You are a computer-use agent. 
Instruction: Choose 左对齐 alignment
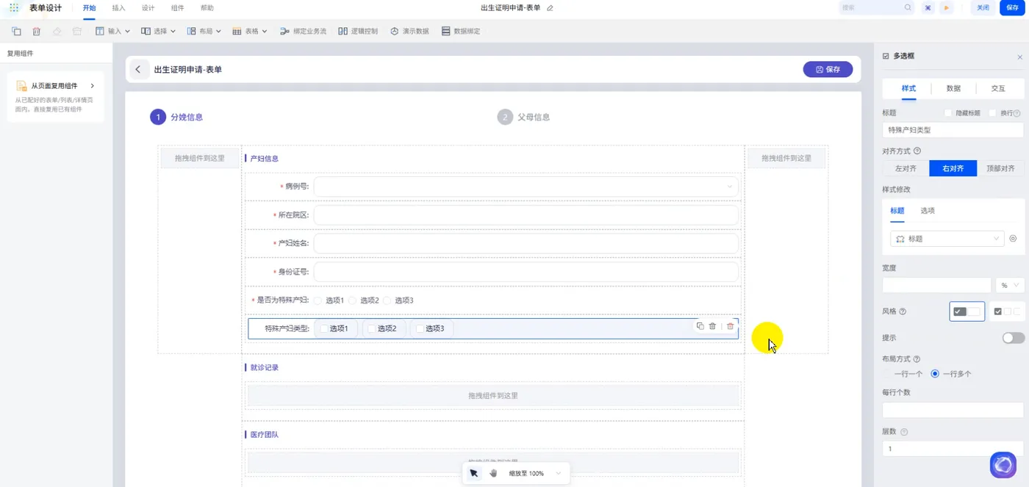906,168
